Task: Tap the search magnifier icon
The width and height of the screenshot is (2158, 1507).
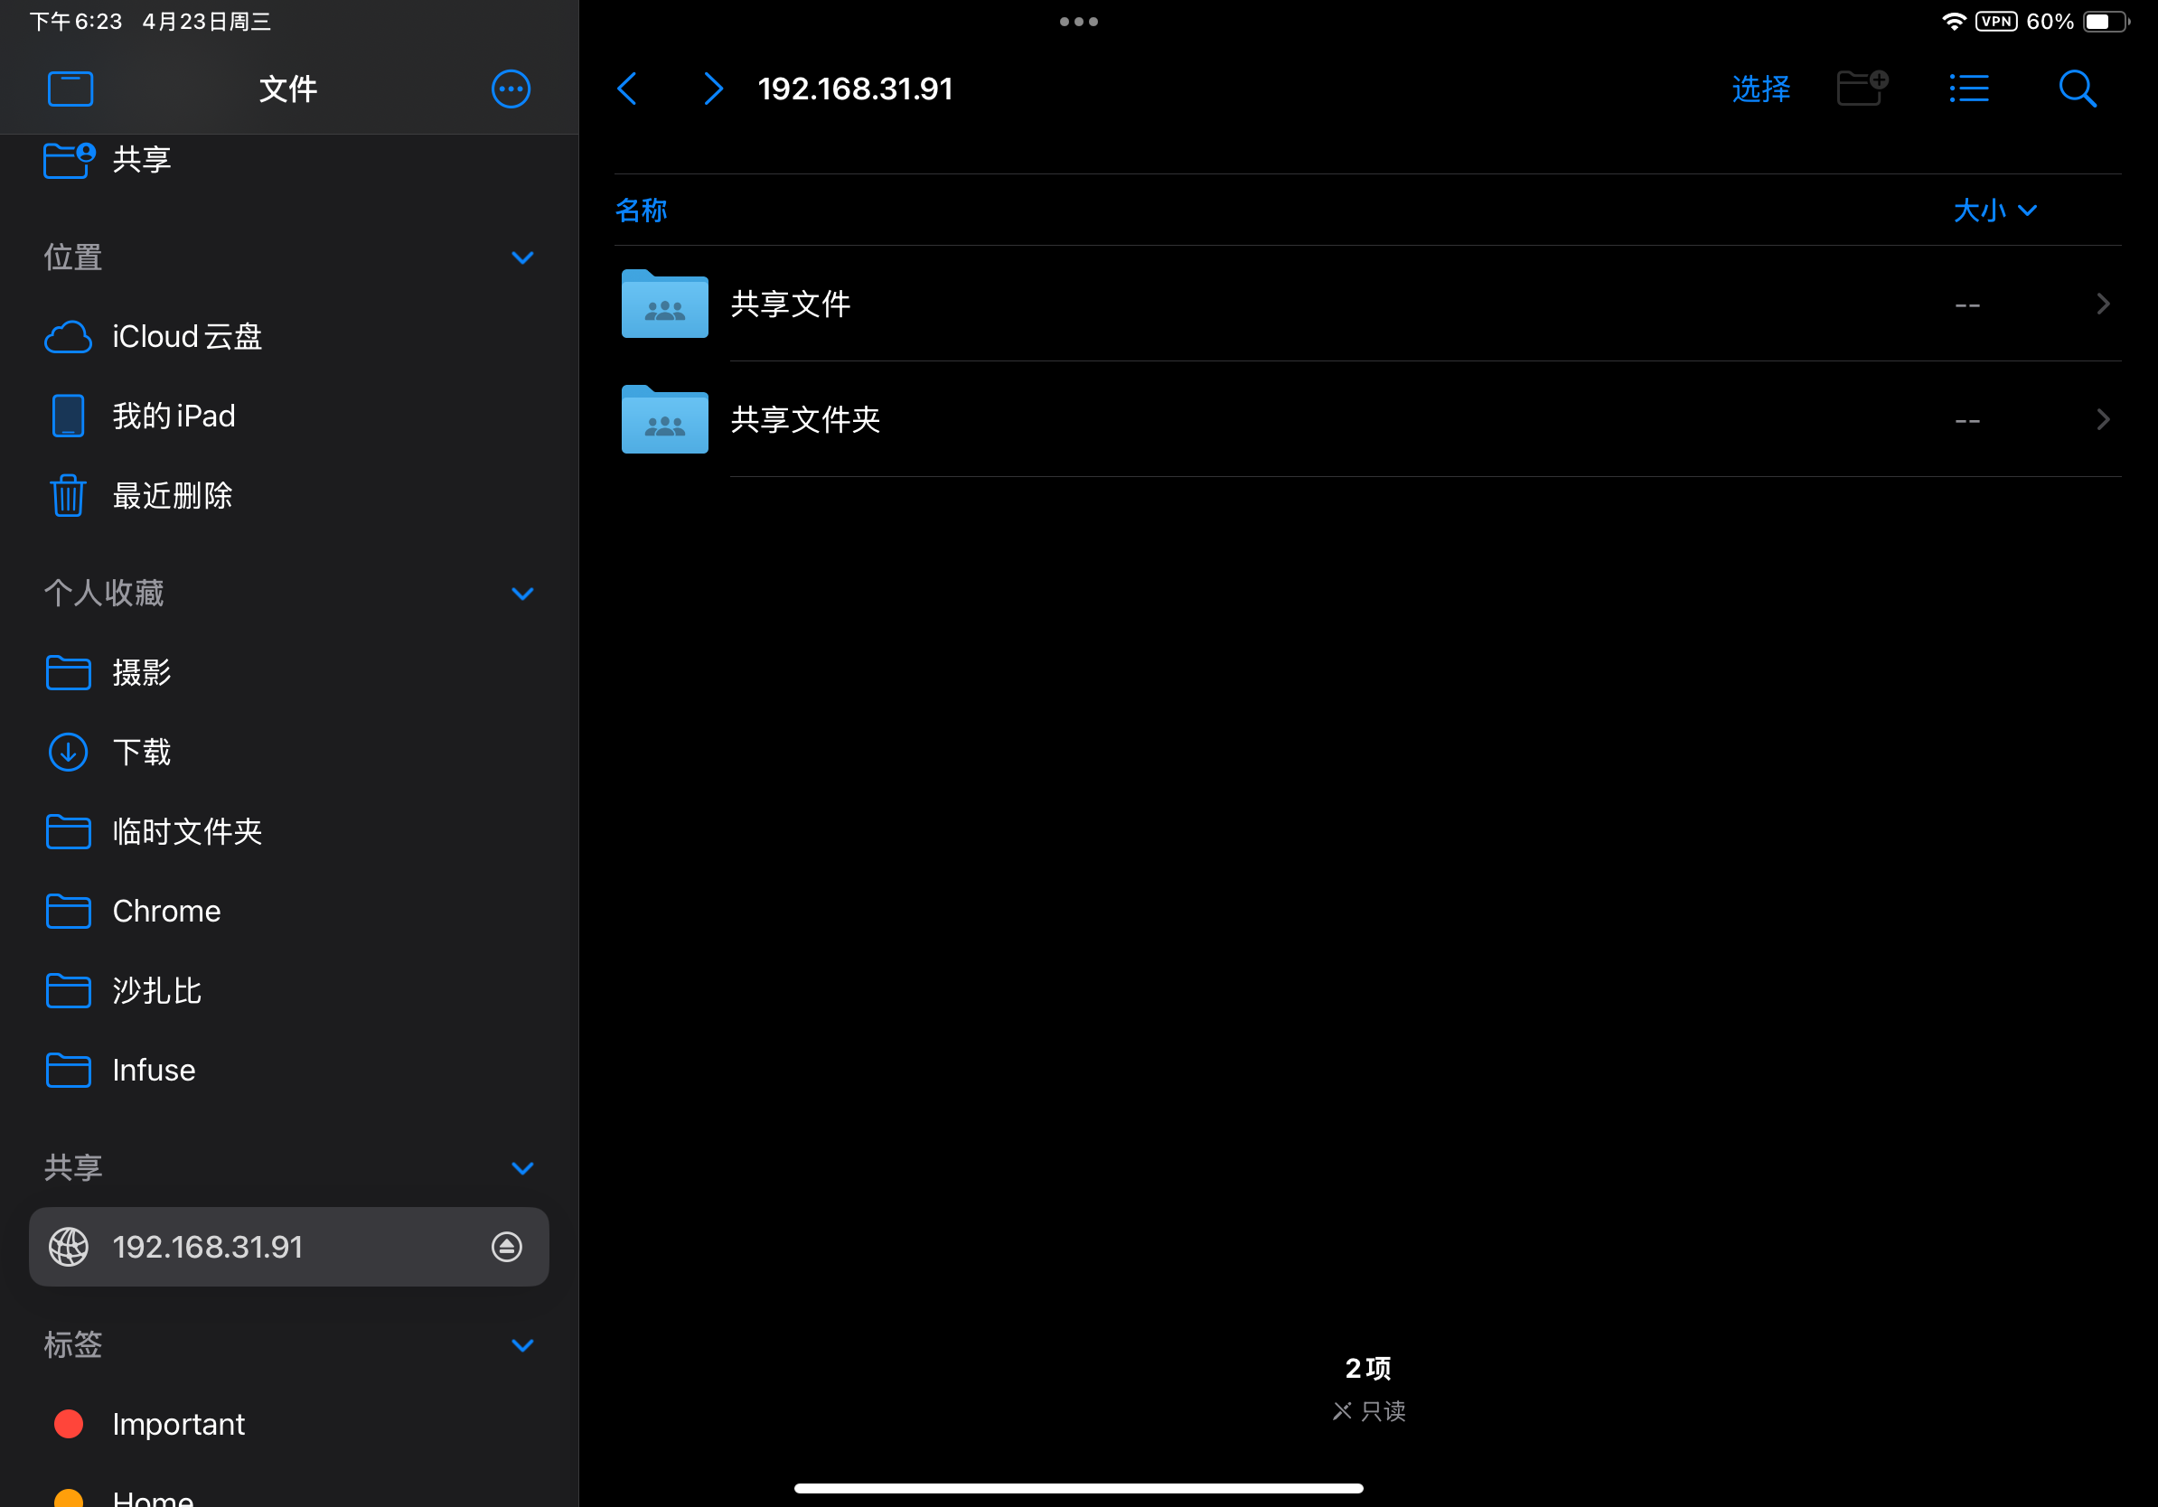Action: [2078, 89]
